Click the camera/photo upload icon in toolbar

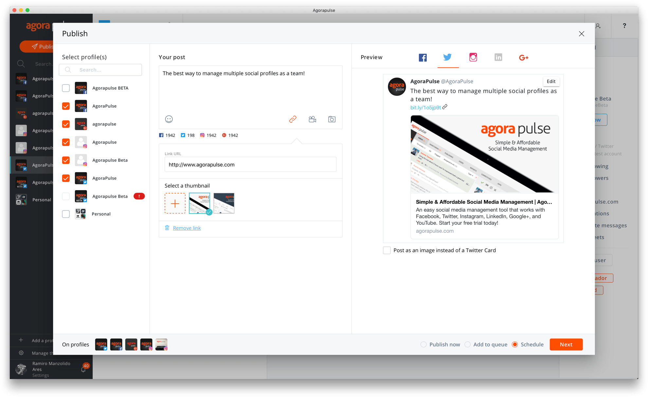coord(332,119)
